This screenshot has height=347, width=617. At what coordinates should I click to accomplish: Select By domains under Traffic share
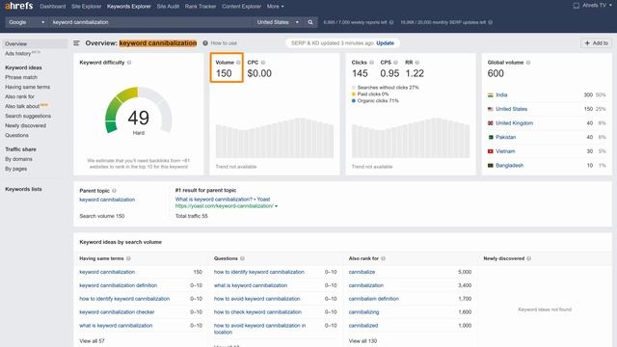(x=18, y=159)
